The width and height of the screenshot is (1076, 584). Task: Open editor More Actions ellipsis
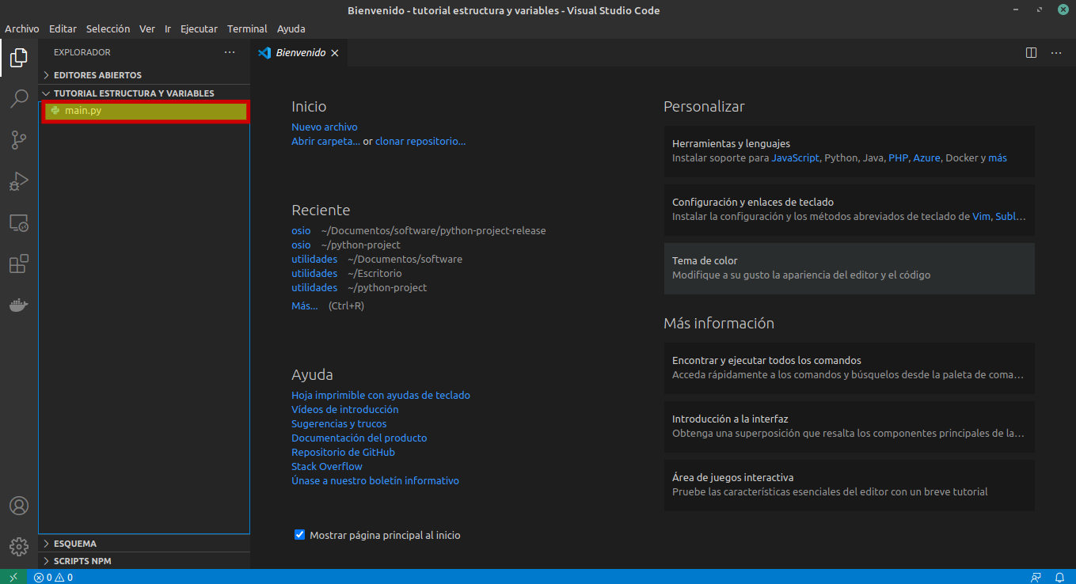pos(1056,53)
